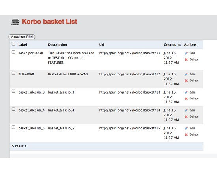Viewport: 217px width, 173px height.
Task: Click the red X icon for Baske per LODII
Action: (x=186, y=59)
